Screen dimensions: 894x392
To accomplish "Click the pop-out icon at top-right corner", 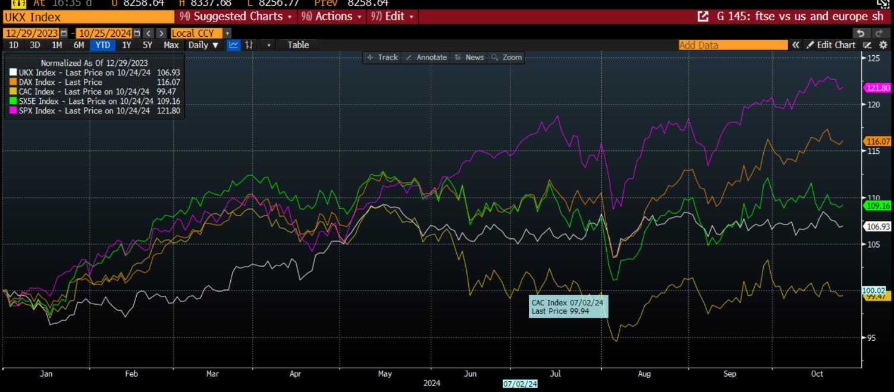I will tap(884, 4).
